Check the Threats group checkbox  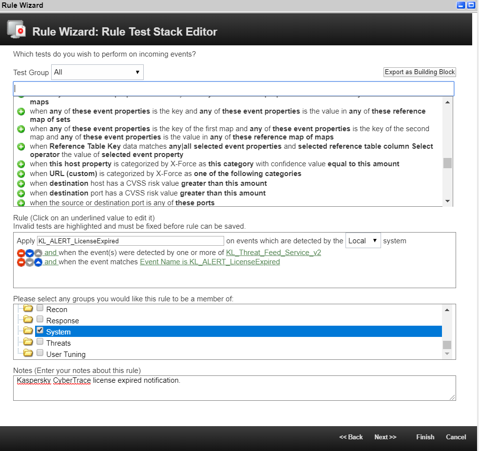point(40,341)
